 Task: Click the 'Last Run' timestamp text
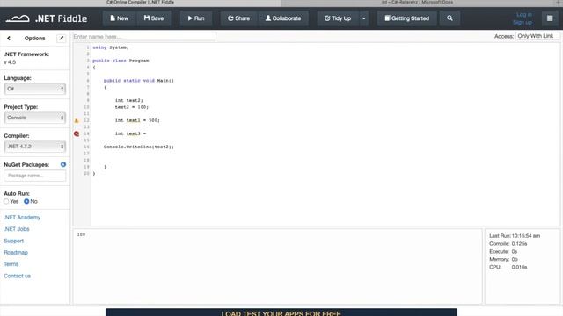pyautogui.click(x=515, y=236)
